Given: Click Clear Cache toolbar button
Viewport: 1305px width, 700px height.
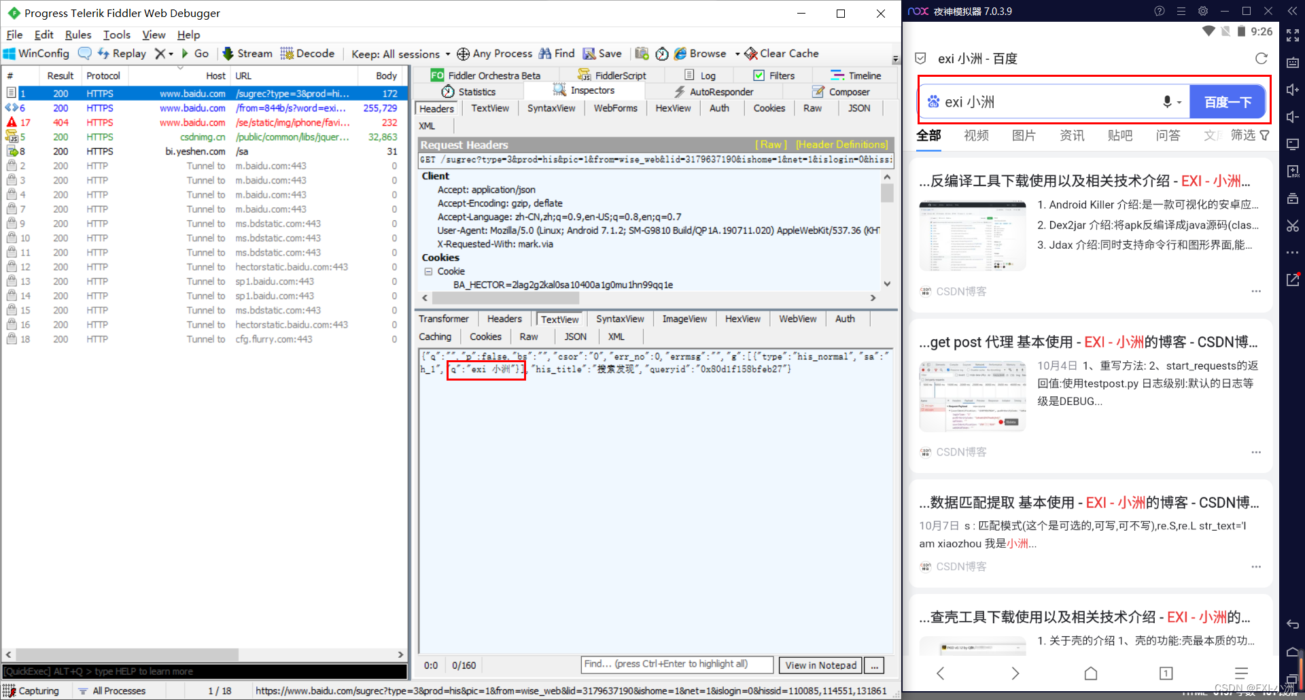Looking at the screenshot, I should [x=782, y=54].
